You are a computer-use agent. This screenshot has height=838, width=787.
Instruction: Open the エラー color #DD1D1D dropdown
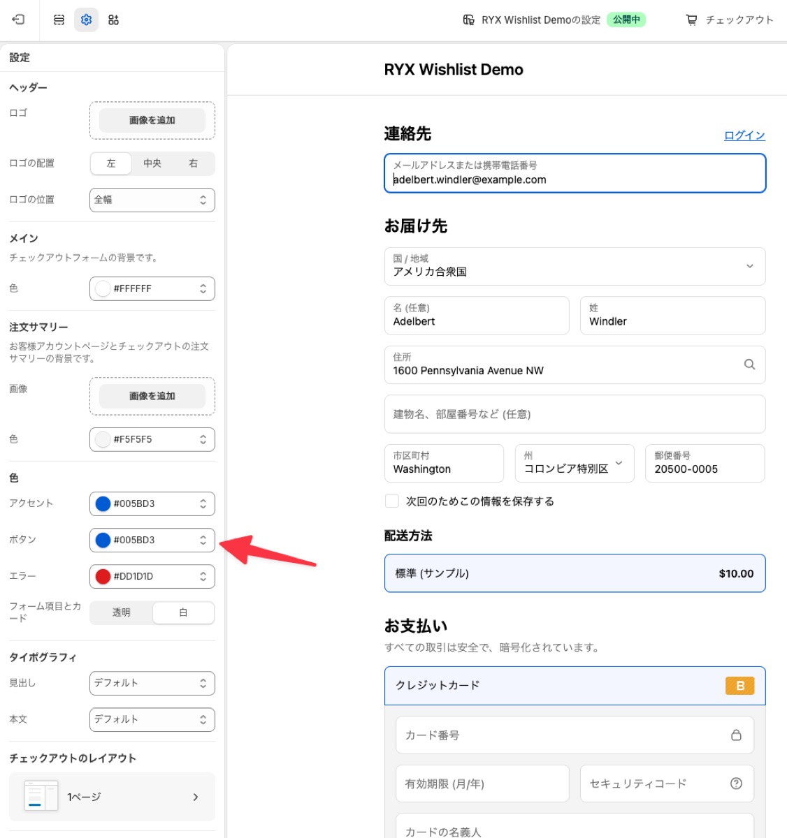point(152,576)
